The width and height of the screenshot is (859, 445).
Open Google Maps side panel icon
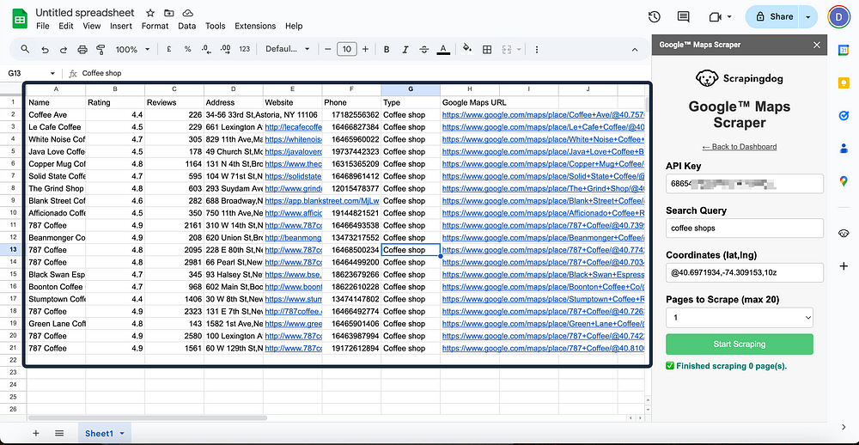pos(844,181)
